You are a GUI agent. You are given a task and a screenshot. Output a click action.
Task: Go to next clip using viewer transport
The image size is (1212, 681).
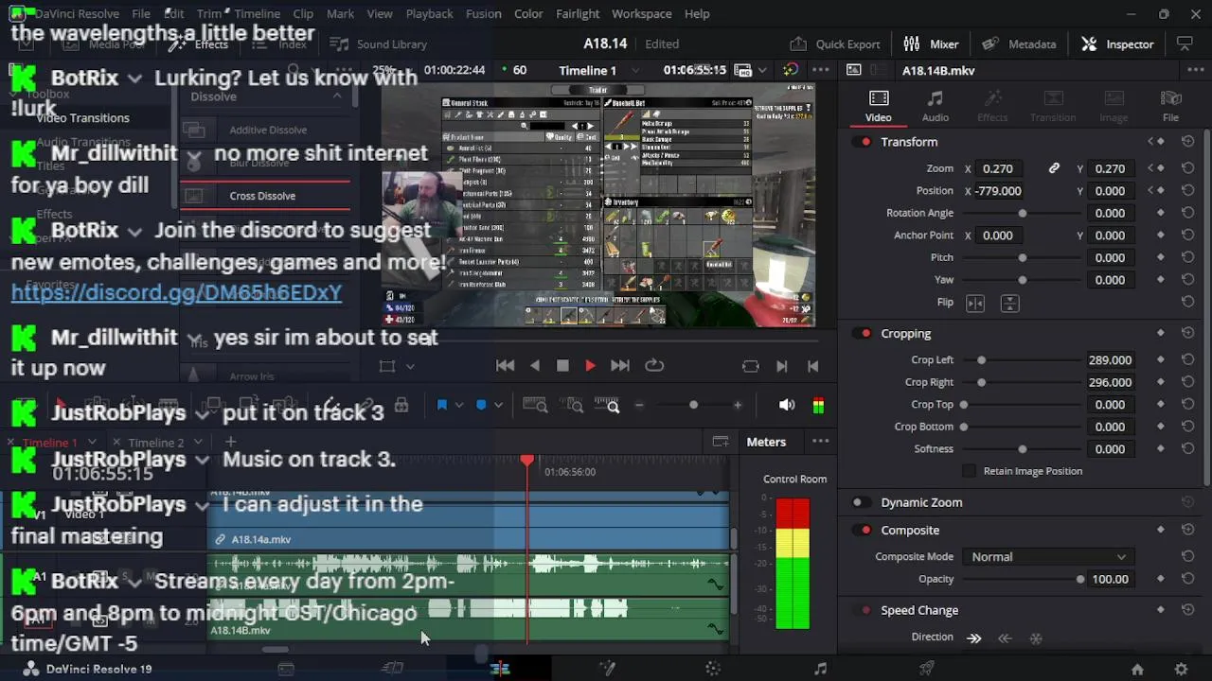pyautogui.click(x=781, y=366)
